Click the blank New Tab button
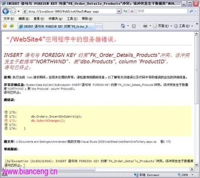The image size is (200, 178). point(99,27)
